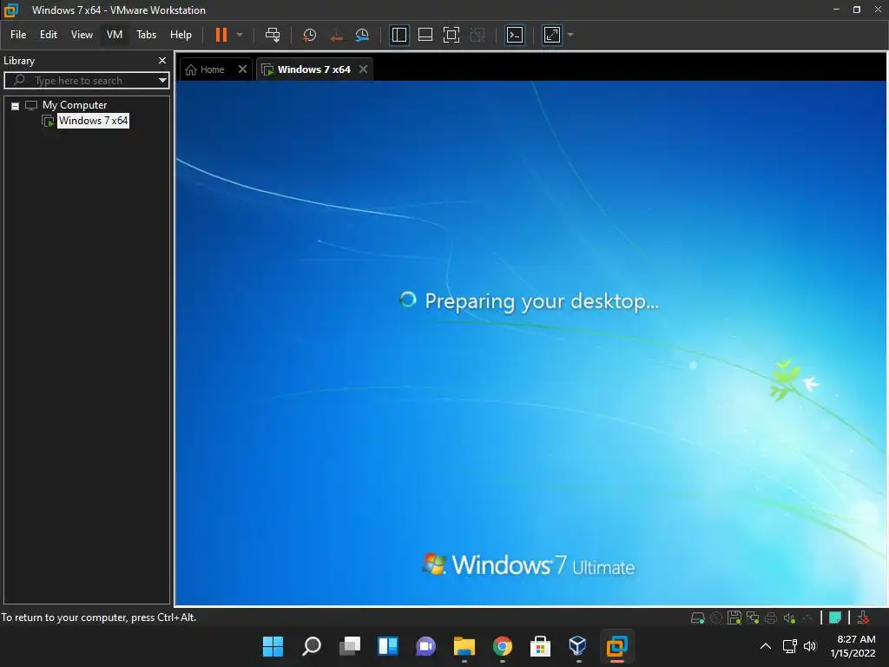The width and height of the screenshot is (889, 667).
Task: Open taskbar search
Action: (312, 646)
